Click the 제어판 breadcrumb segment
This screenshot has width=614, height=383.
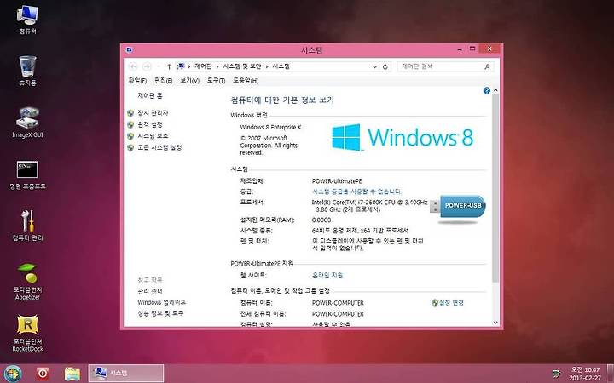point(203,66)
